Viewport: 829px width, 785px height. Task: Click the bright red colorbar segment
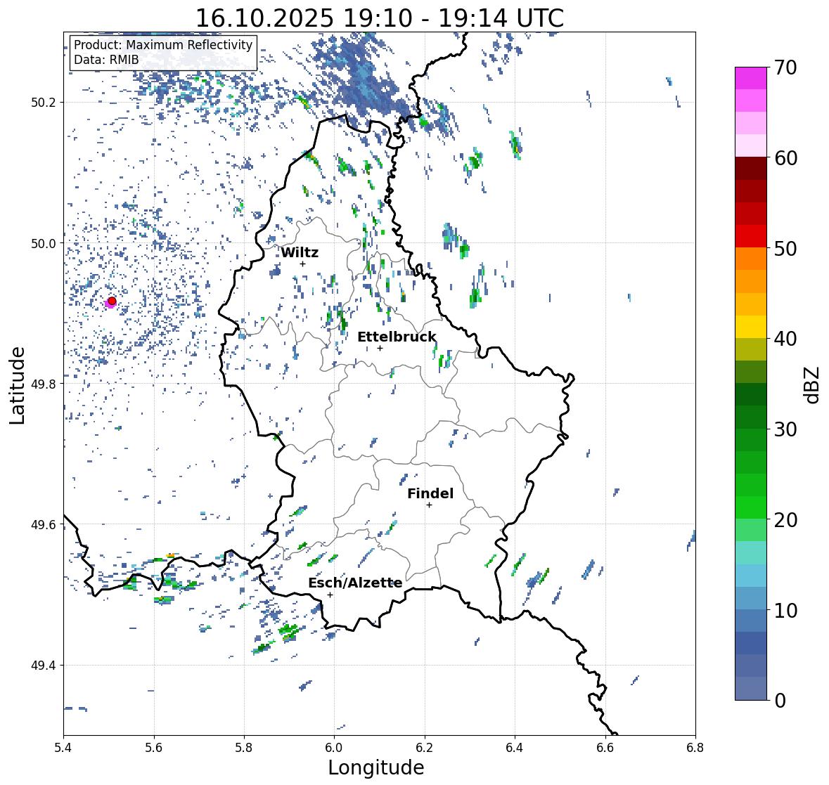[x=751, y=236]
